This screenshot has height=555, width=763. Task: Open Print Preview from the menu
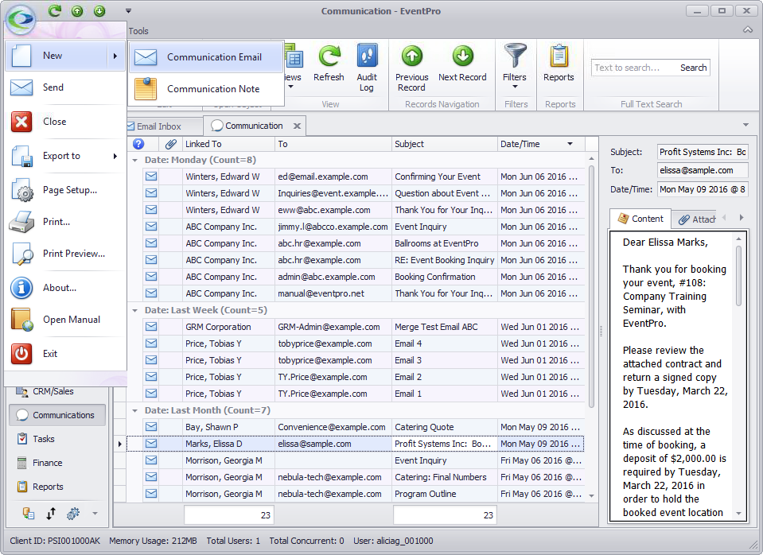coord(65,254)
